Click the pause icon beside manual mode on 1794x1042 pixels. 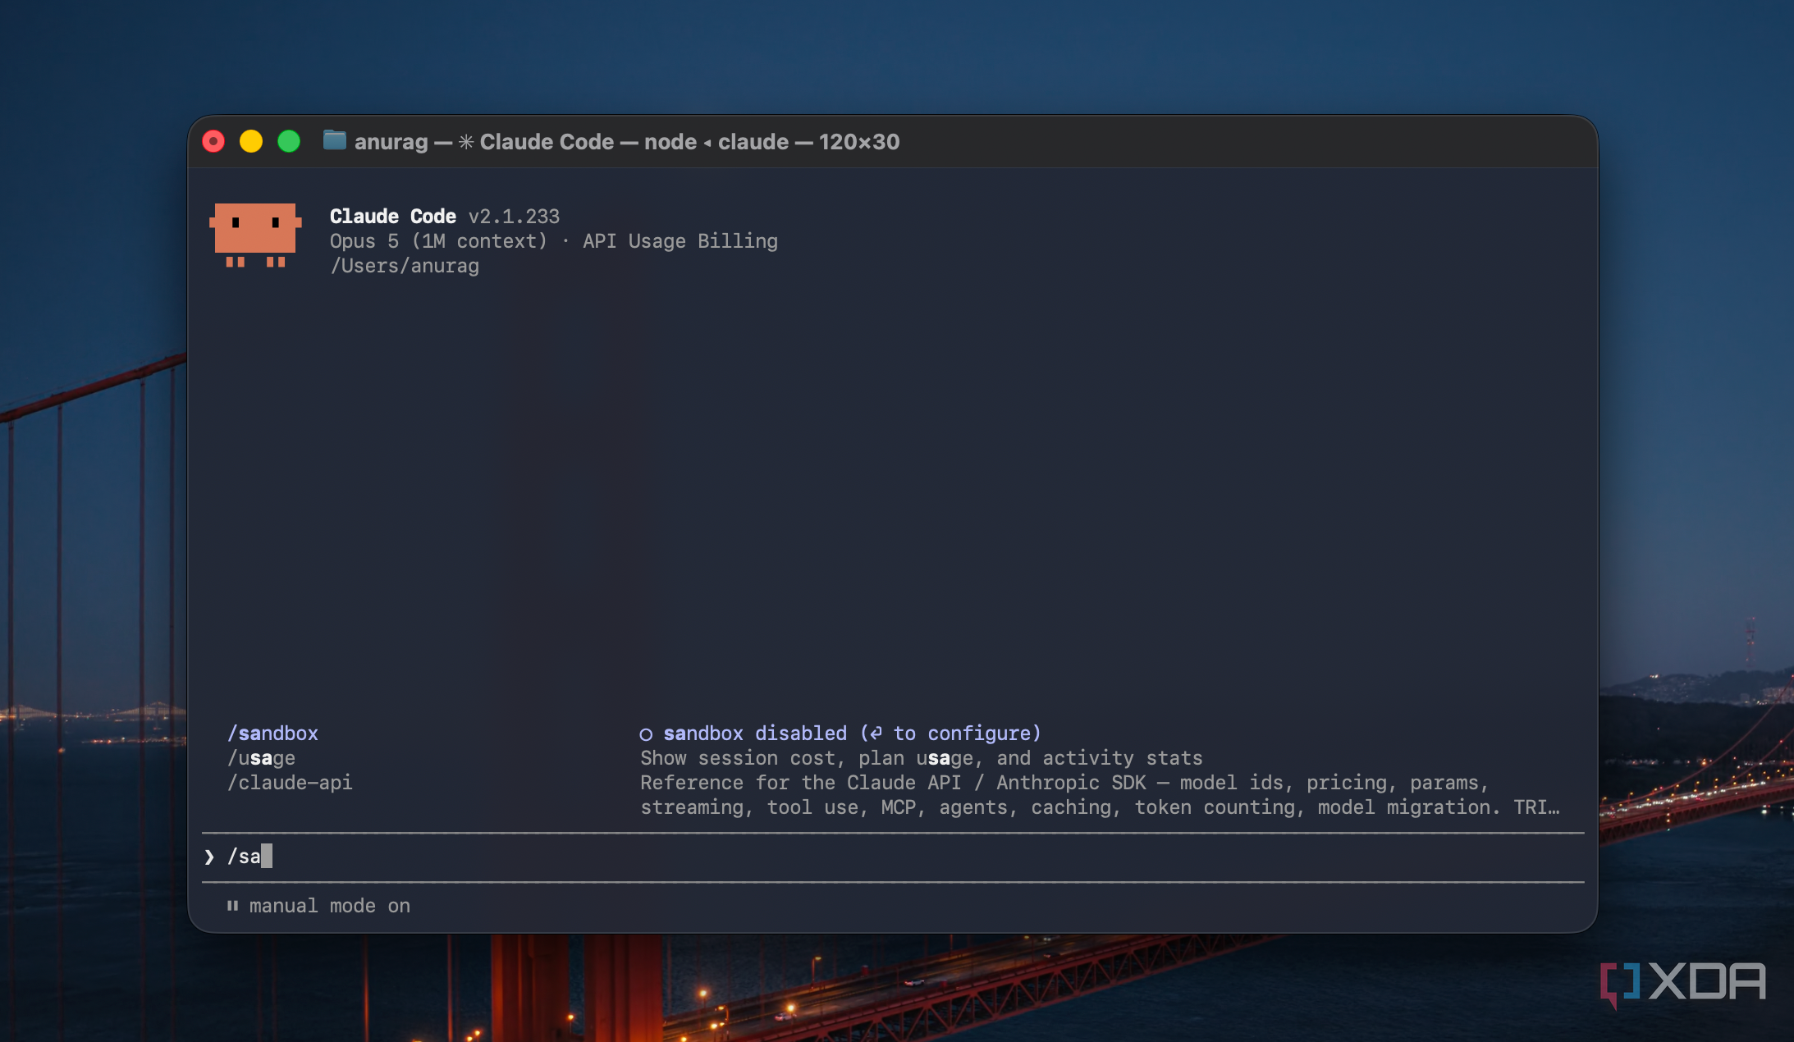pos(233,906)
